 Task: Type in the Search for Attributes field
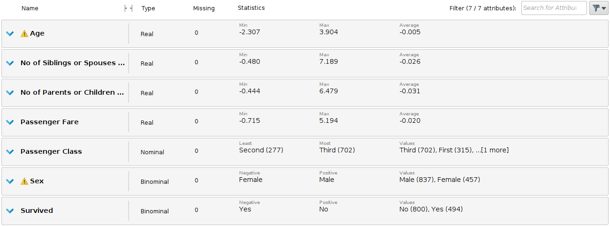tap(553, 8)
